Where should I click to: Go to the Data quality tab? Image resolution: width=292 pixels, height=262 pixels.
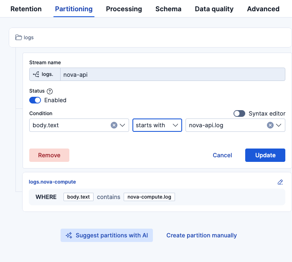click(214, 9)
